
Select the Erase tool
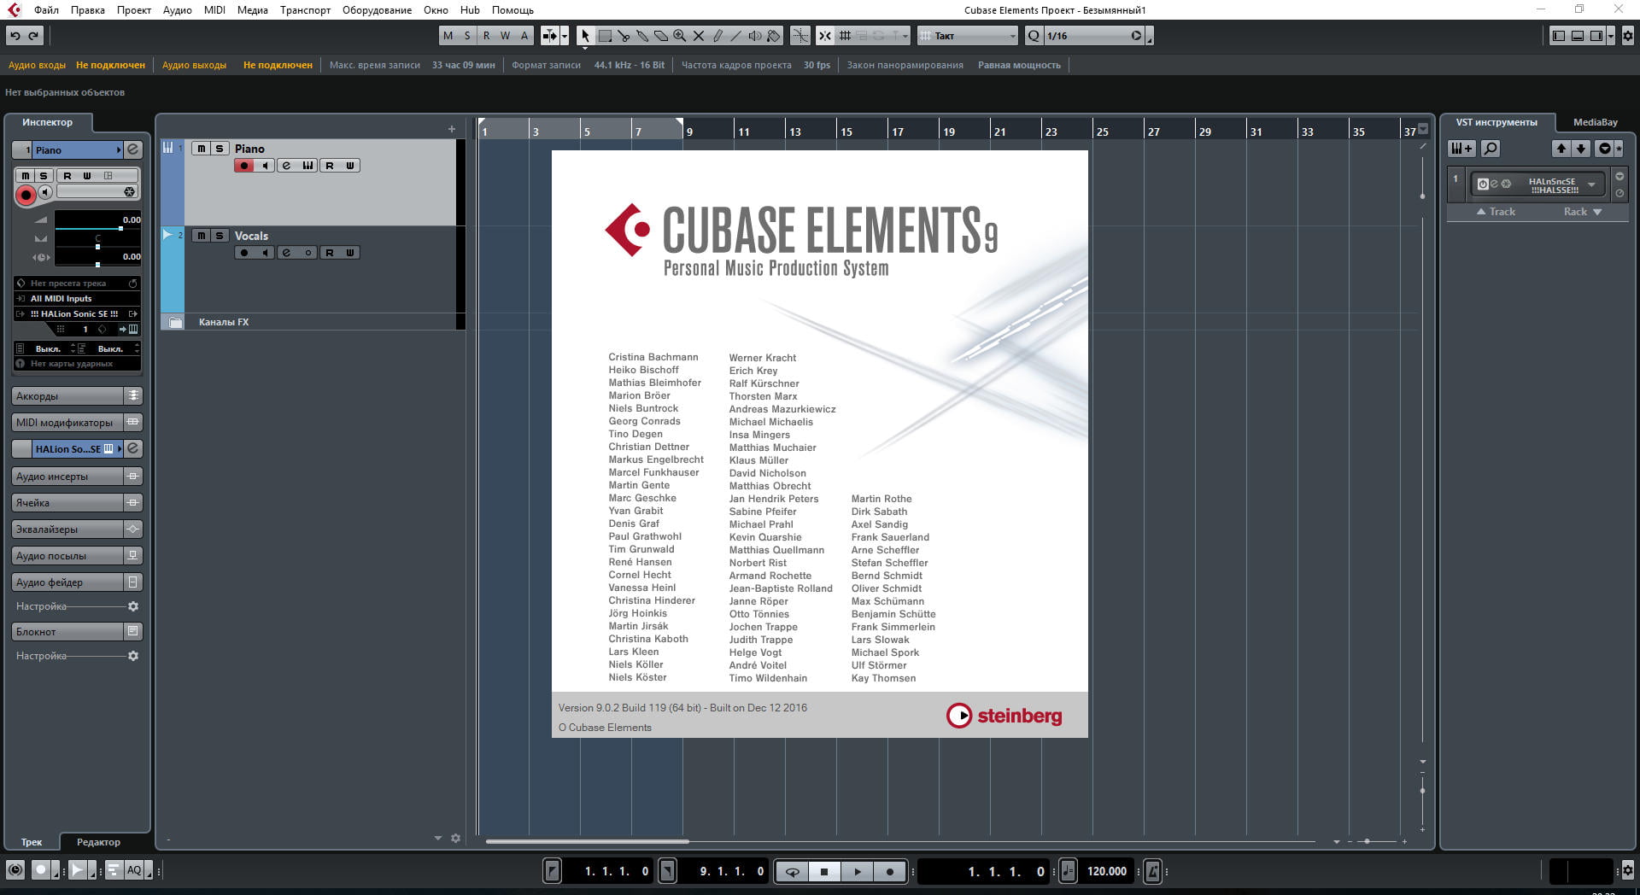pyautogui.click(x=661, y=36)
